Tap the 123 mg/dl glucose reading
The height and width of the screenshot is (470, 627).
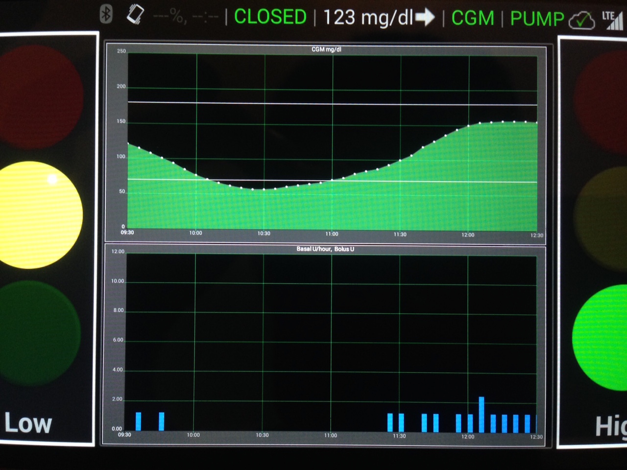pyautogui.click(x=368, y=18)
